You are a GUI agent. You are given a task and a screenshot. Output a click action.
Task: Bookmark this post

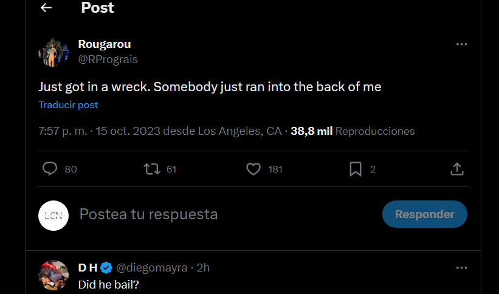point(356,169)
